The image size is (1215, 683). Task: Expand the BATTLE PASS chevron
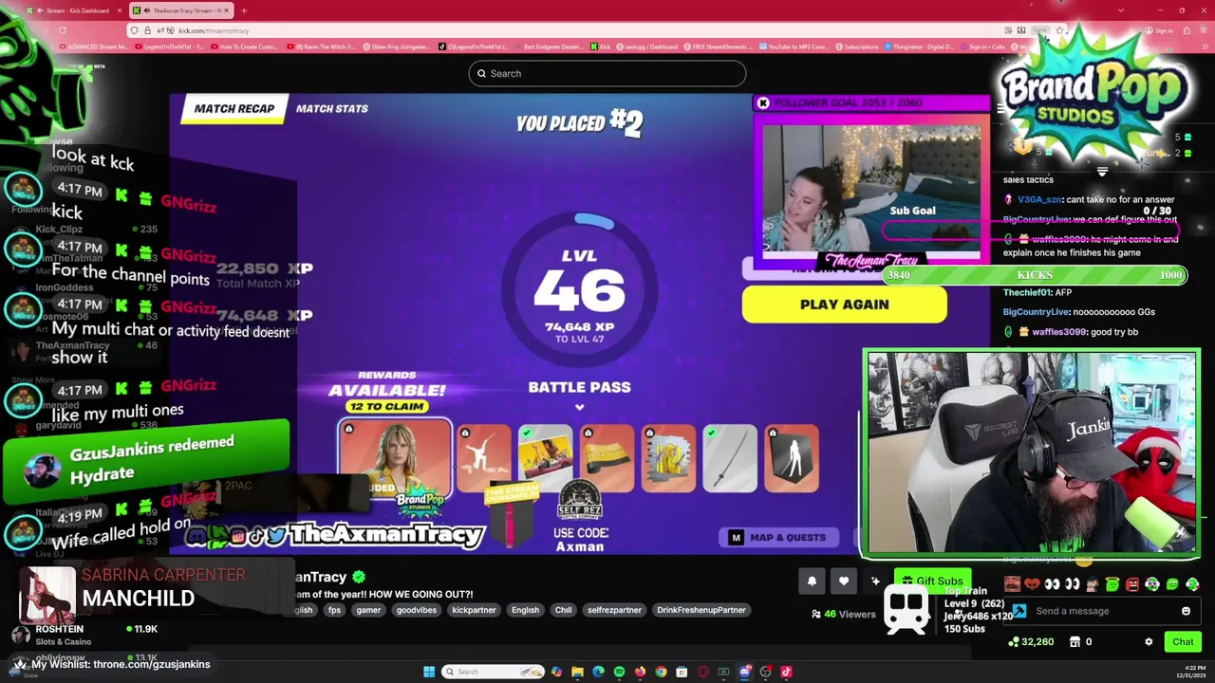(579, 408)
